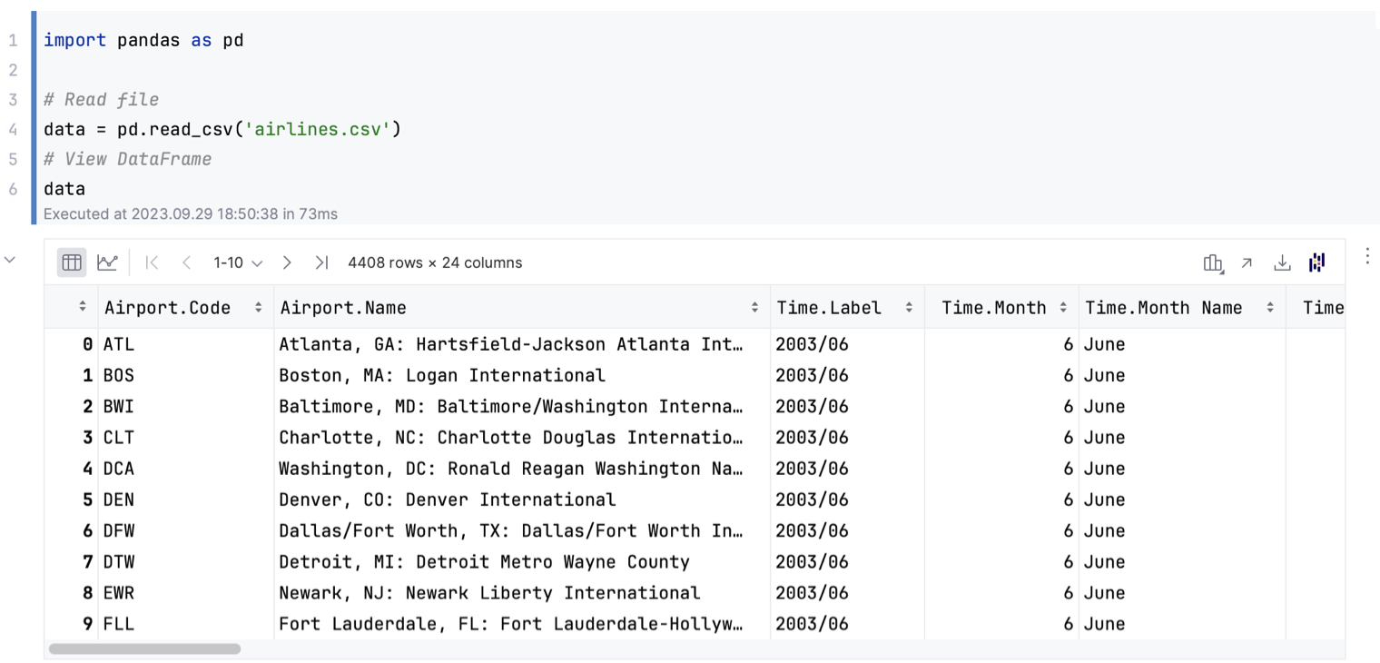Sort the Time.Label column

910,307
